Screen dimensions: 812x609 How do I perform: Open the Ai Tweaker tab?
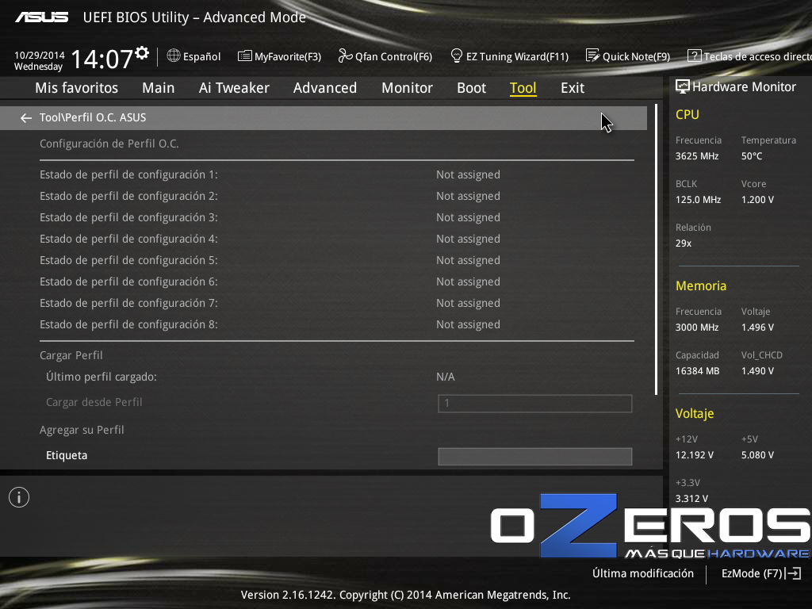[234, 88]
